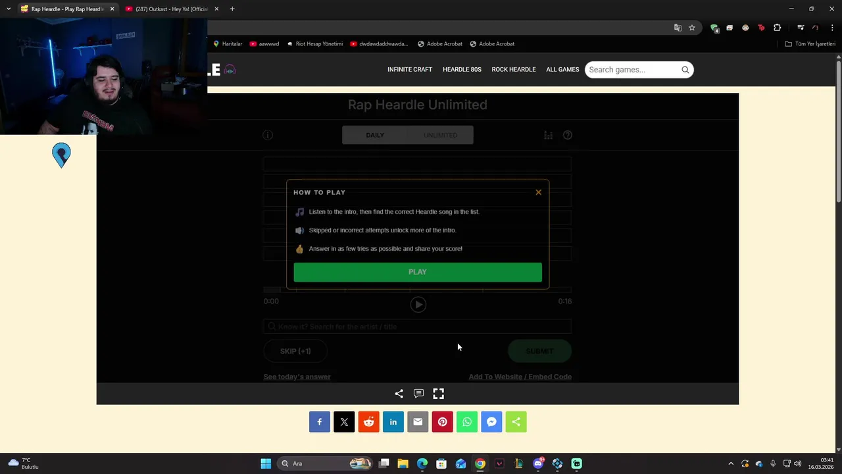Open Add To Website / Embed Code link
The width and height of the screenshot is (842, 474).
pyautogui.click(x=520, y=377)
